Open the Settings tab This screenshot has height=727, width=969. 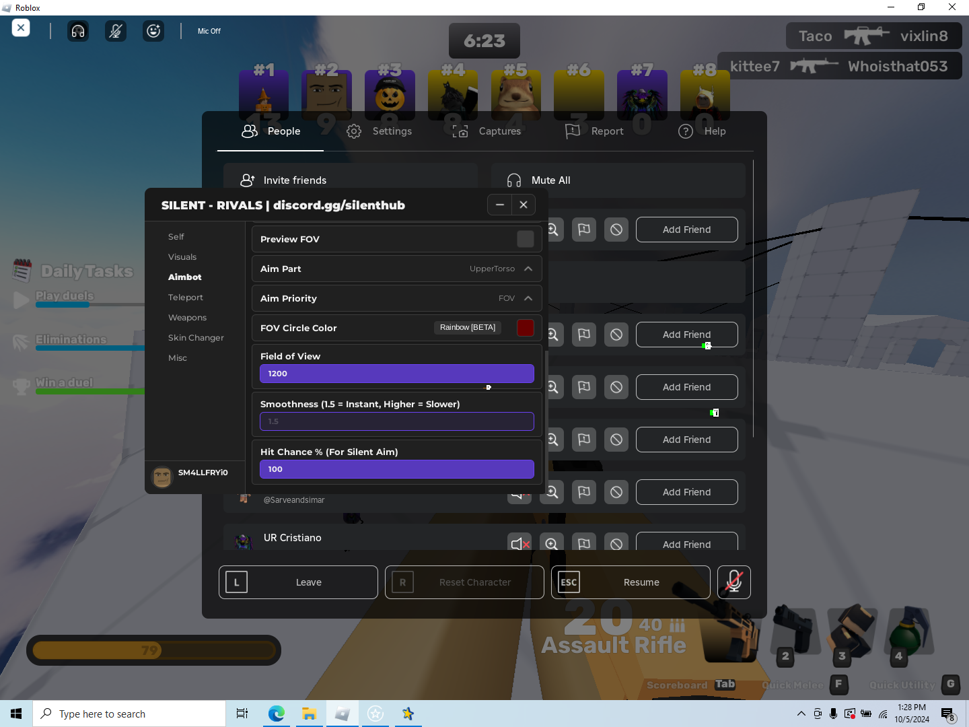pyautogui.click(x=379, y=131)
